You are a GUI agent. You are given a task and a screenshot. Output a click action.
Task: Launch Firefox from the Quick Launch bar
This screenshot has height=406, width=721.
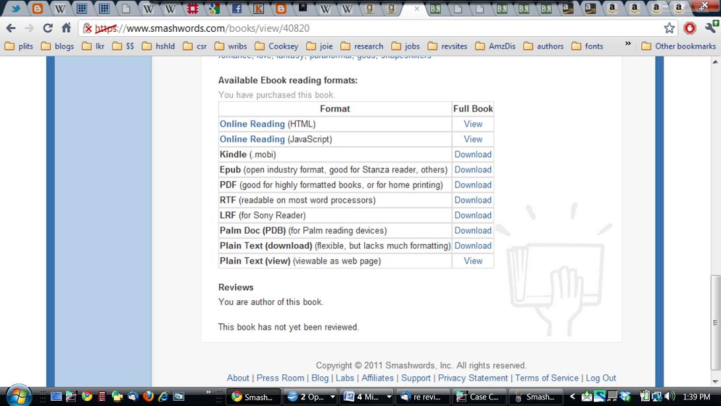click(x=148, y=396)
